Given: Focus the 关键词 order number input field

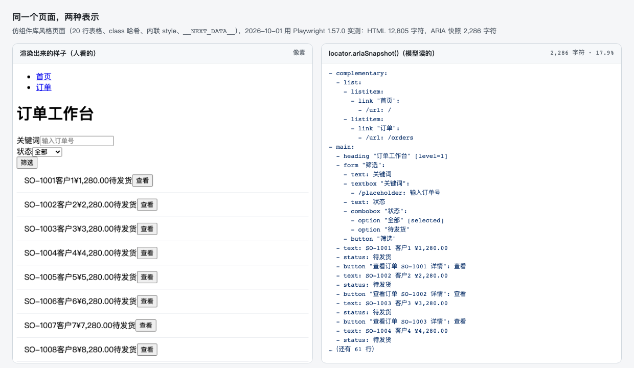Looking at the screenshot, I should pos(77,141).
